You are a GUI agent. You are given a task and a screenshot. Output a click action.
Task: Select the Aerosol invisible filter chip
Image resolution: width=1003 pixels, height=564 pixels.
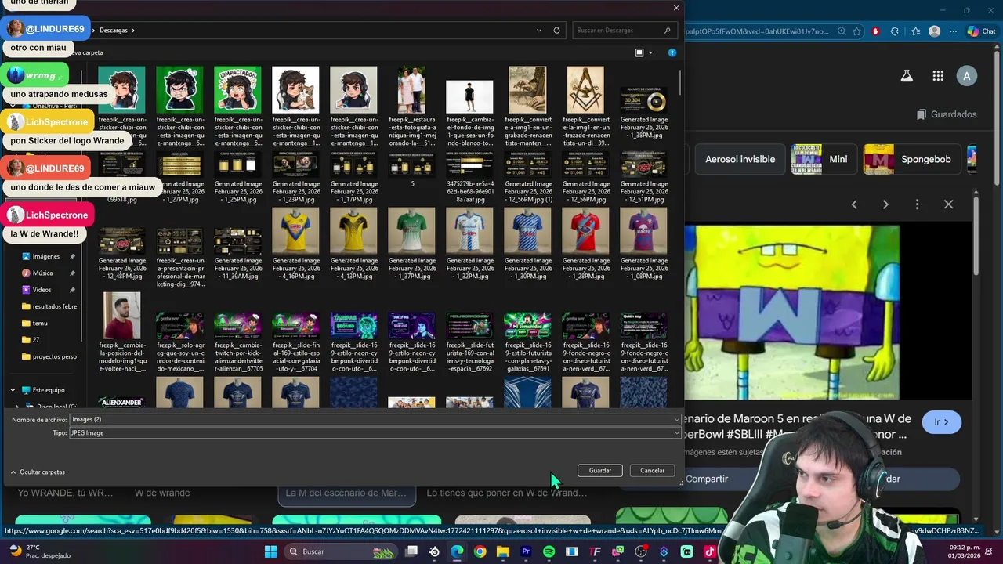(740, 159)
